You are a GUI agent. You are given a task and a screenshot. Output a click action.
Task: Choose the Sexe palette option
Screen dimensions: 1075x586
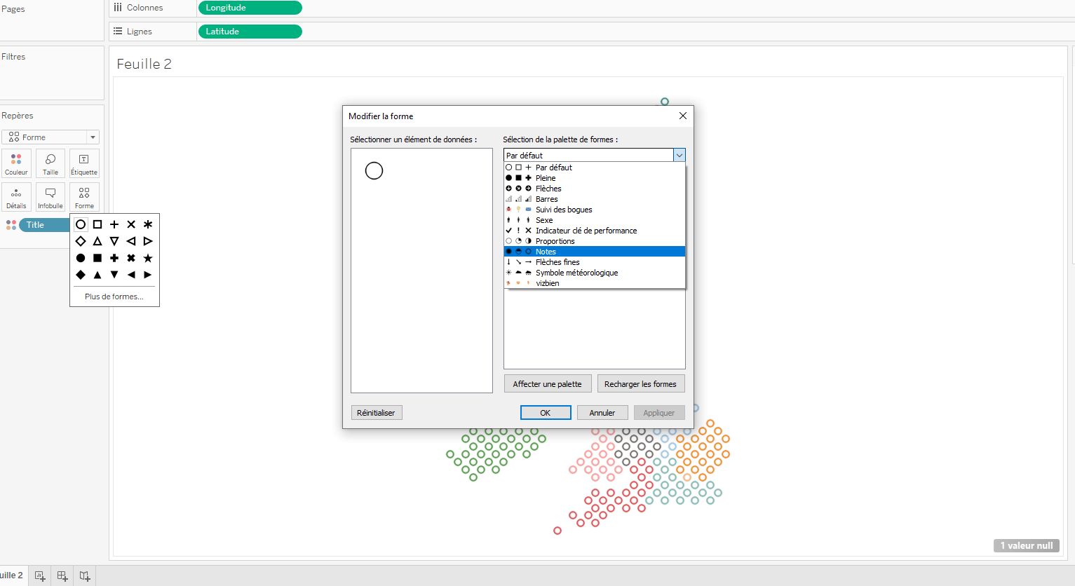[x=595, y=220]
